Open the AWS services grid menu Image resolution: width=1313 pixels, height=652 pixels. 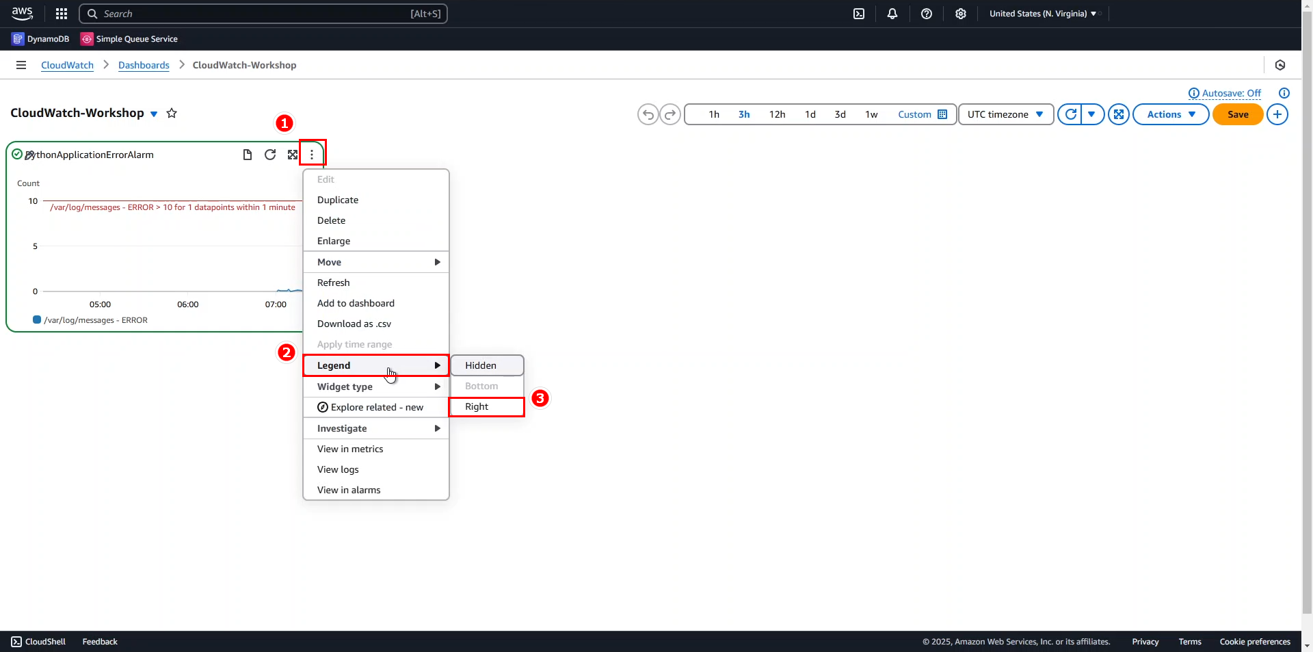point(62,14)
